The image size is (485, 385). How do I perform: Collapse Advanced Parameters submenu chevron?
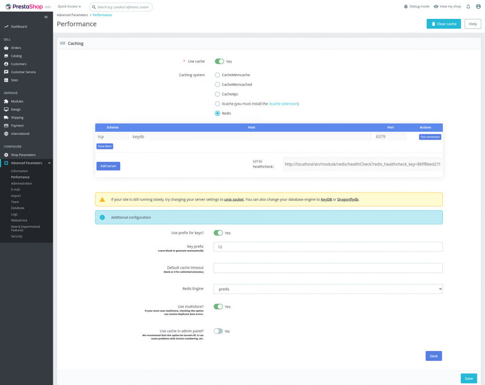[x=49, y=163]
